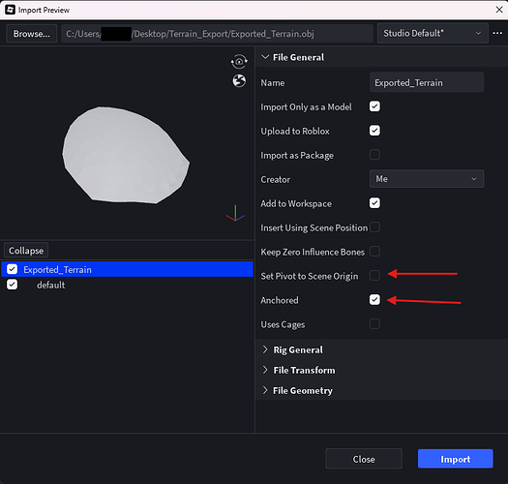Uncheck the Anchored checkbox
The width and height of the screenshot is (508, 484).
coord(374,299)
